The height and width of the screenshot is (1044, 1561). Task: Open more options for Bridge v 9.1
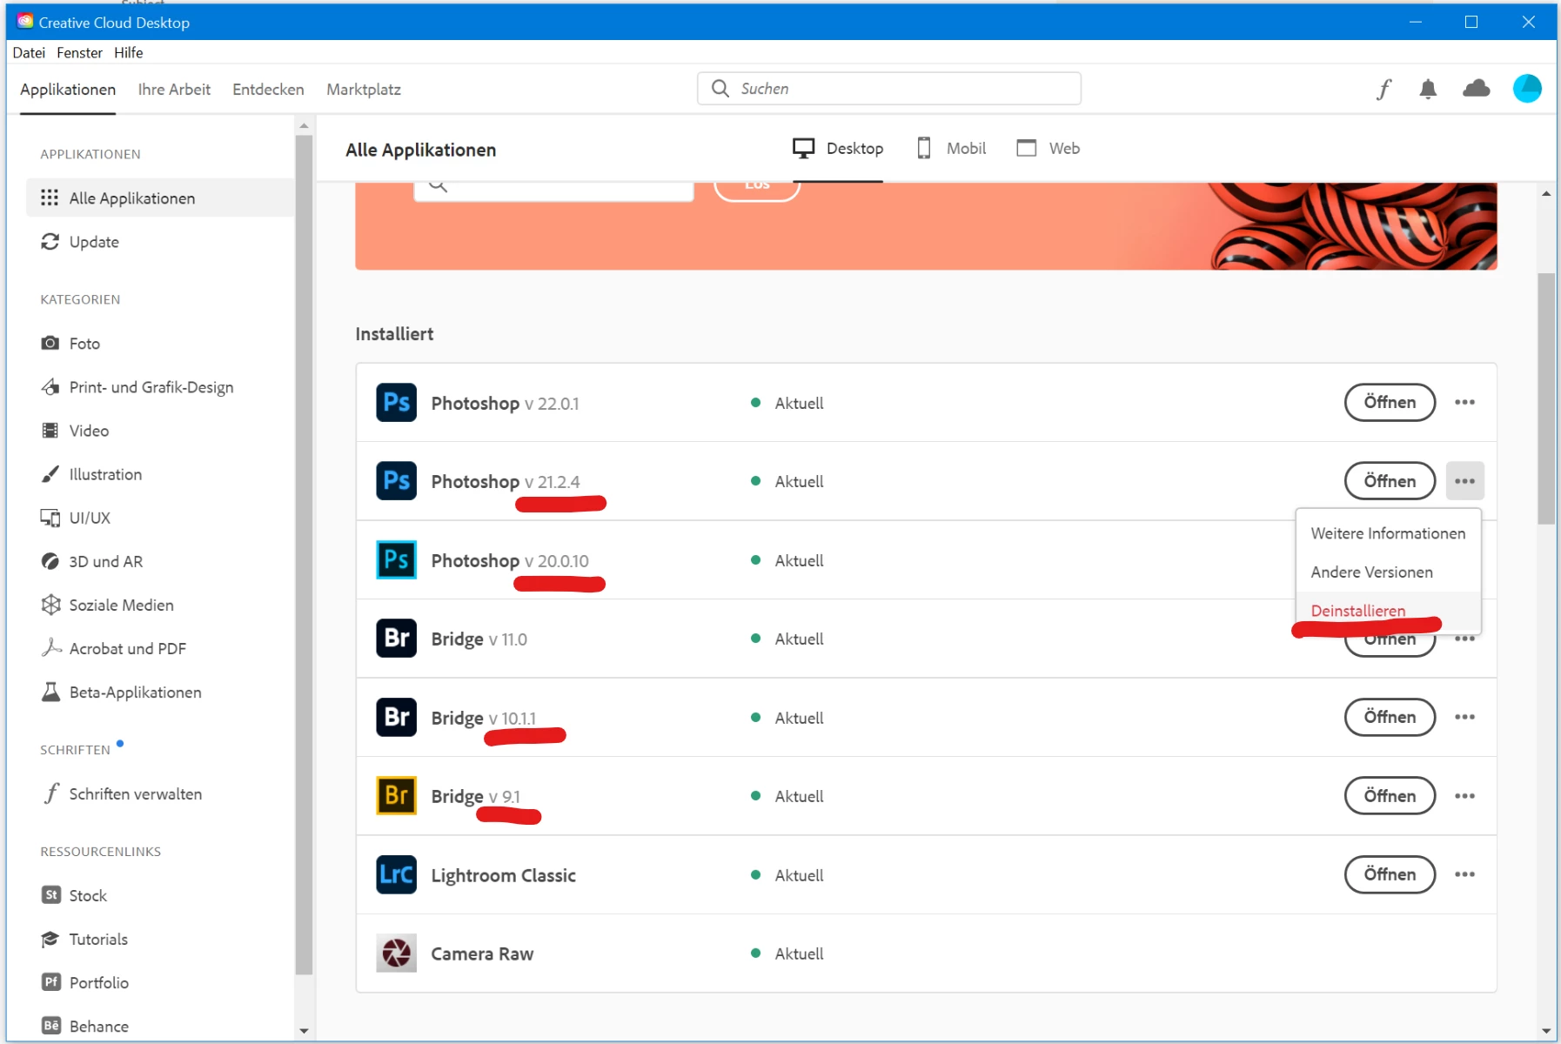coord(1464,795)
